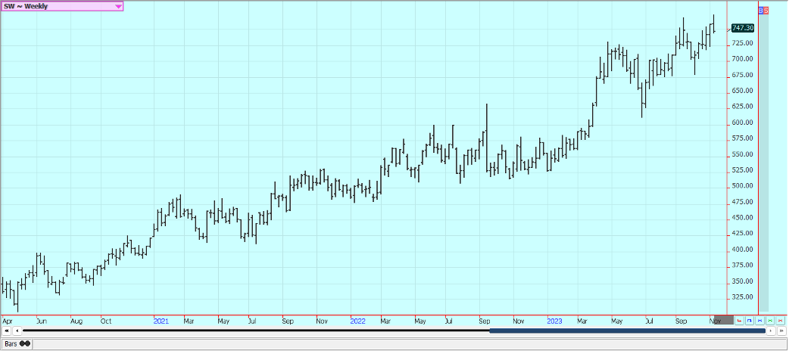This screenshot has width=789, height=351.
Task: Click the 675.00 price axis label
Action: pyautogui.click(x=743, y=75)
